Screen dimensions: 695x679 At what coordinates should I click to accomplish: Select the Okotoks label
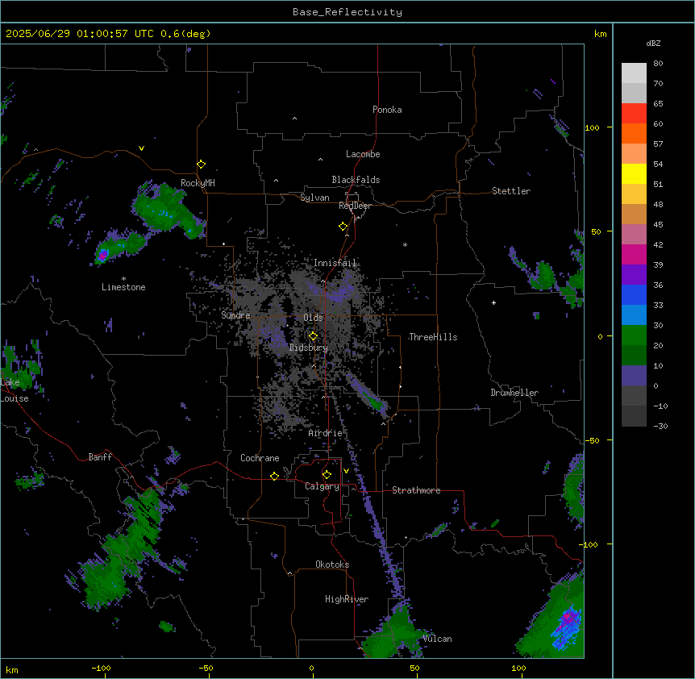pyautogui.click(x=332, y=564)
